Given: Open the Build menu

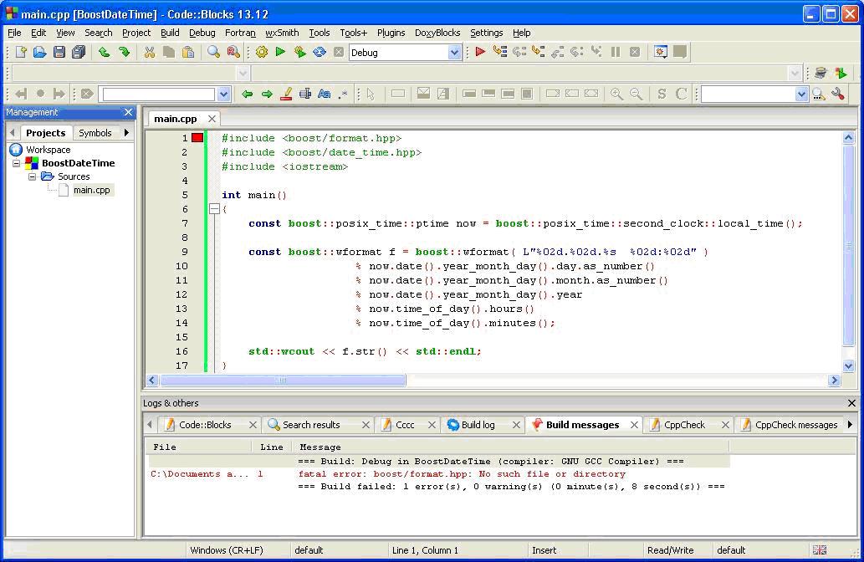Looking at the screenshot, I should 170,33.
